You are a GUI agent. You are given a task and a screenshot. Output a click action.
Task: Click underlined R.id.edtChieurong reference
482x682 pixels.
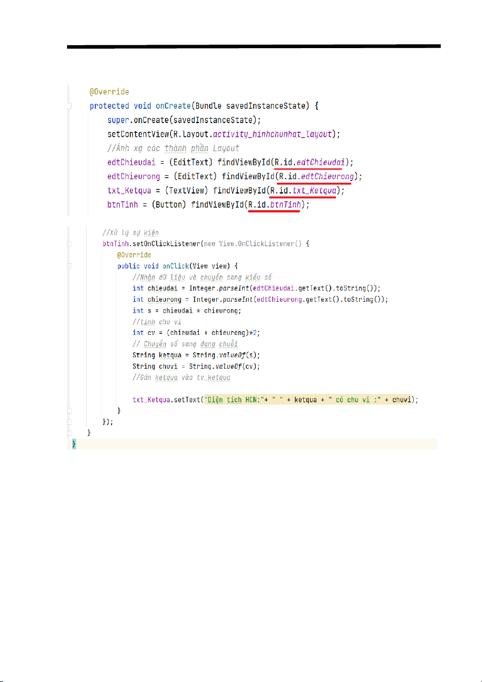316,176
